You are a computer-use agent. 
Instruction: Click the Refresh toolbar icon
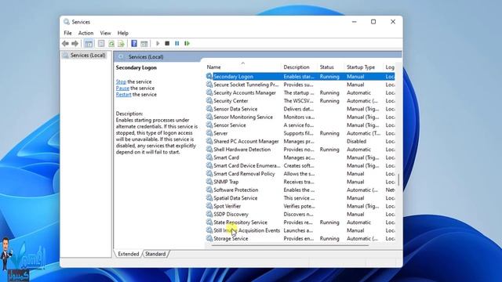click(111, 44)
